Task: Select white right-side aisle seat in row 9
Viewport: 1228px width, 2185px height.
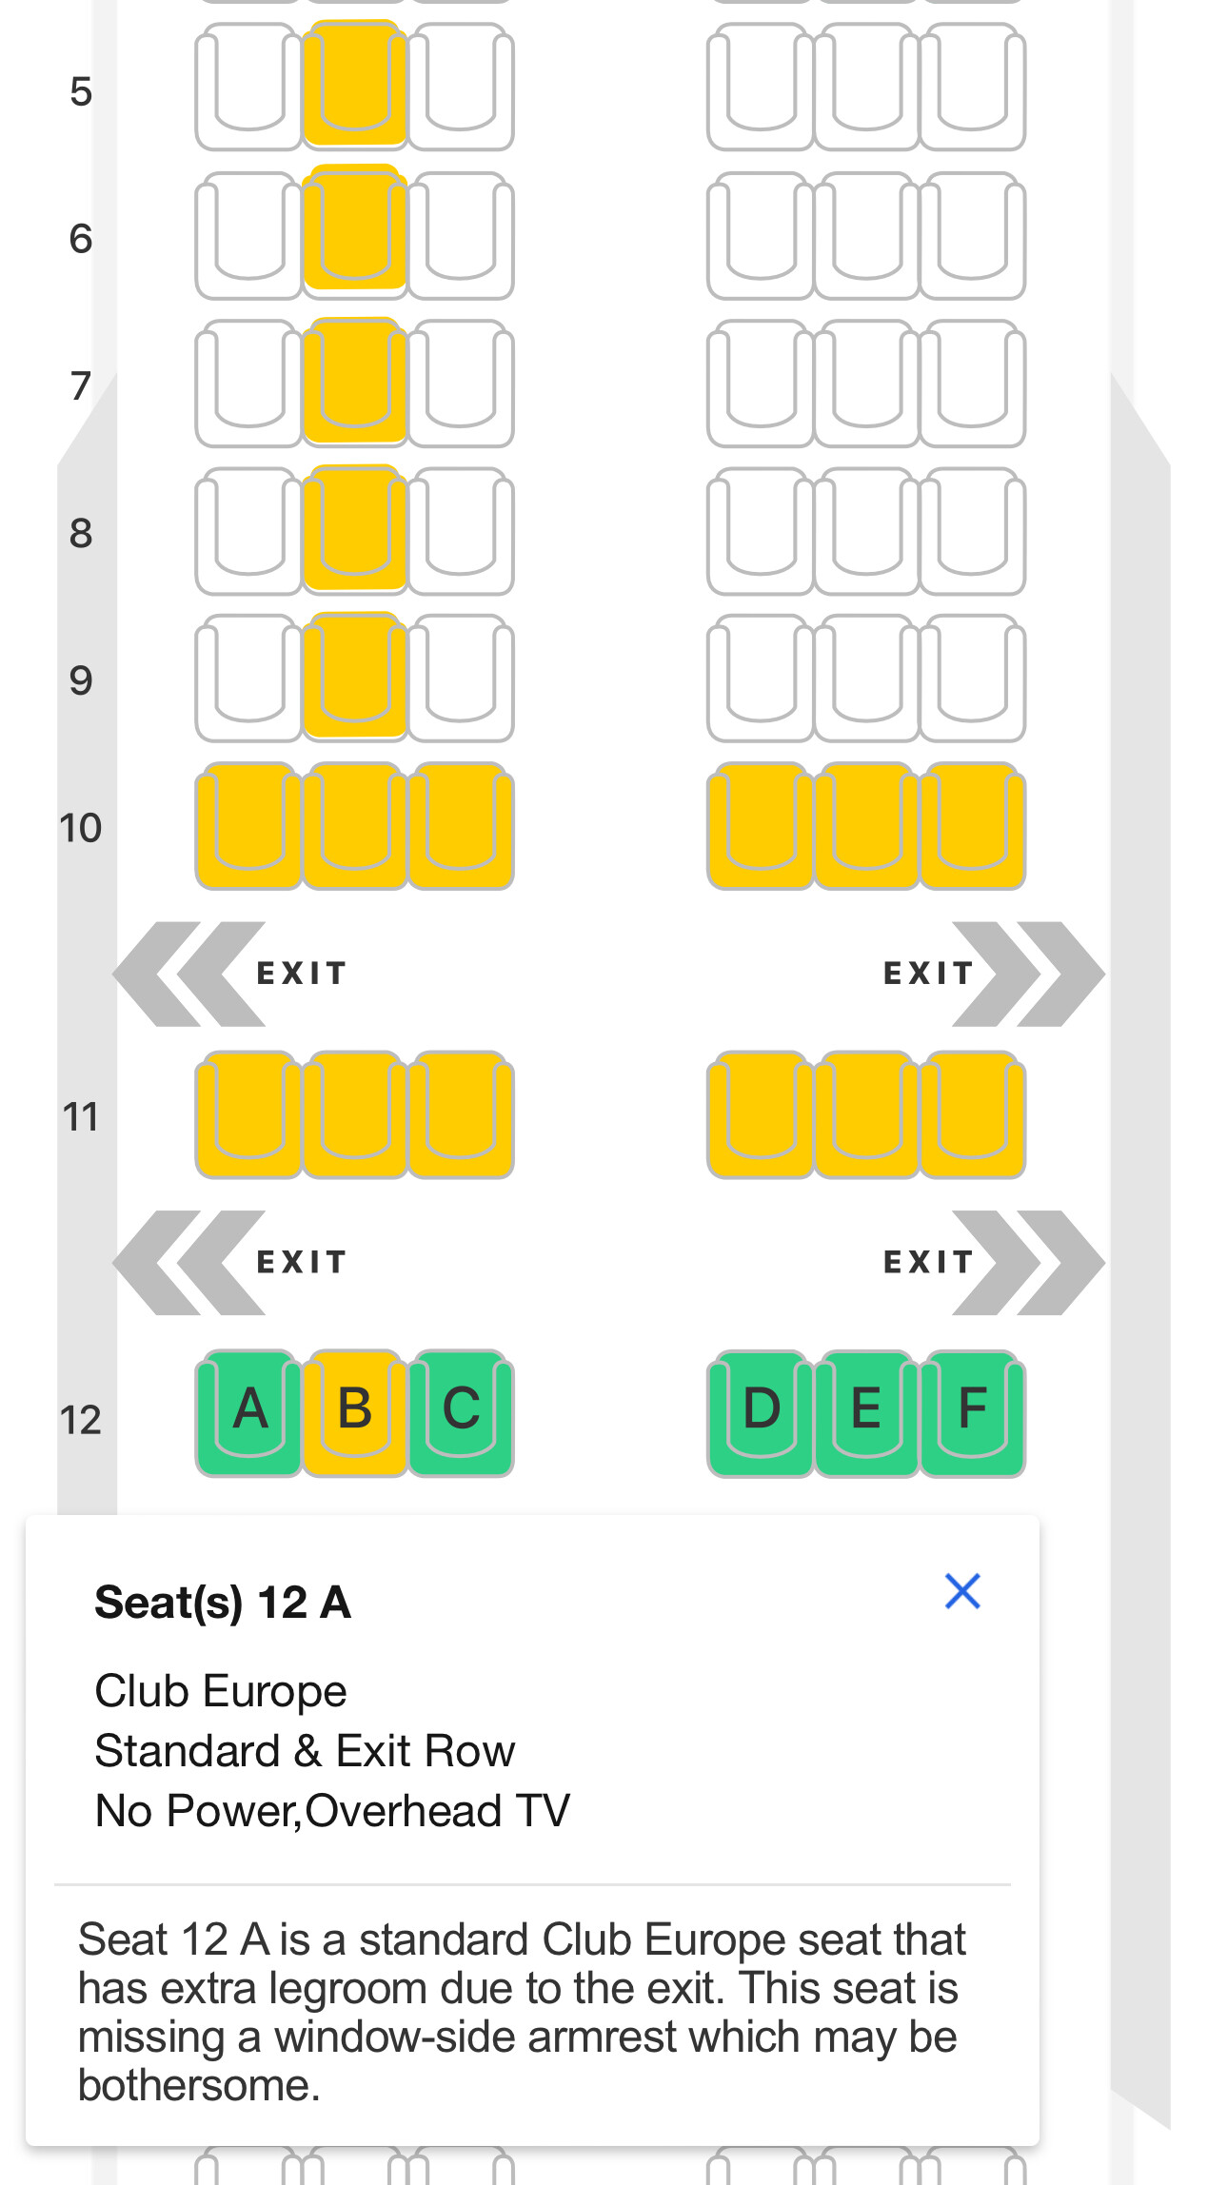Action: pos(761,678)
